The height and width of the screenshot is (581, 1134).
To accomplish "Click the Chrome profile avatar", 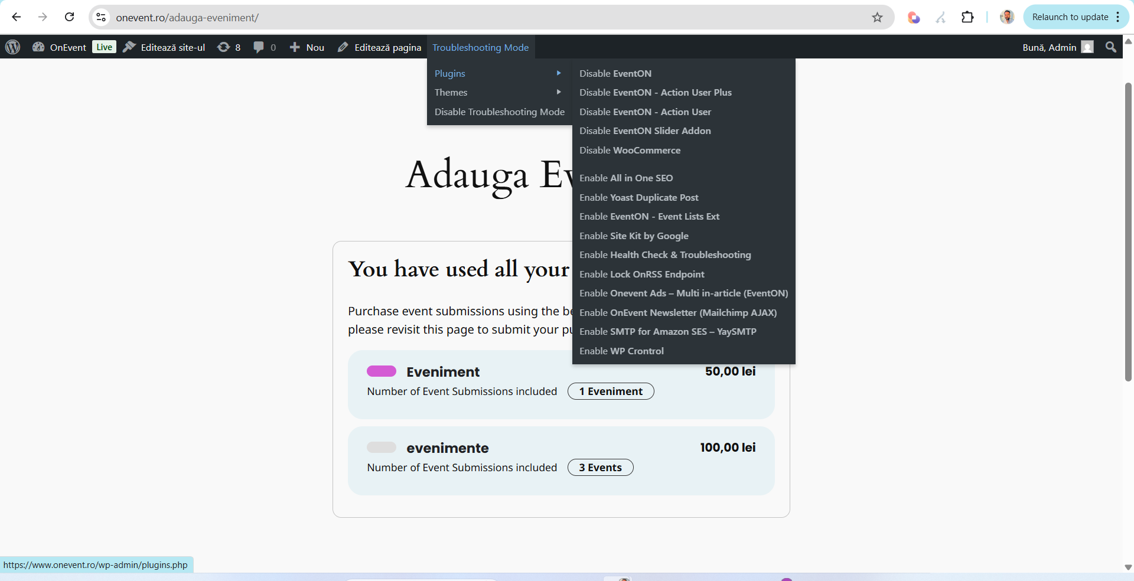I will point(1007,17).
